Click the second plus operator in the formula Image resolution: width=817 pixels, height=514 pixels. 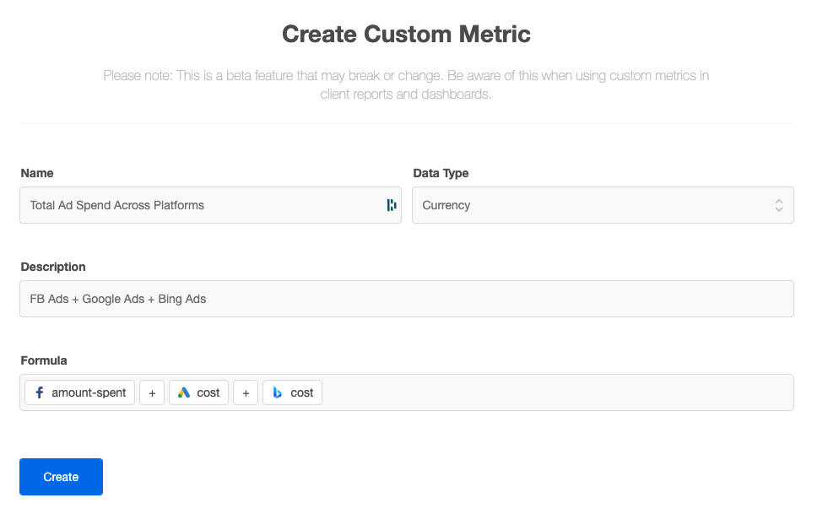pyautogui.click(x=246, y=392)
